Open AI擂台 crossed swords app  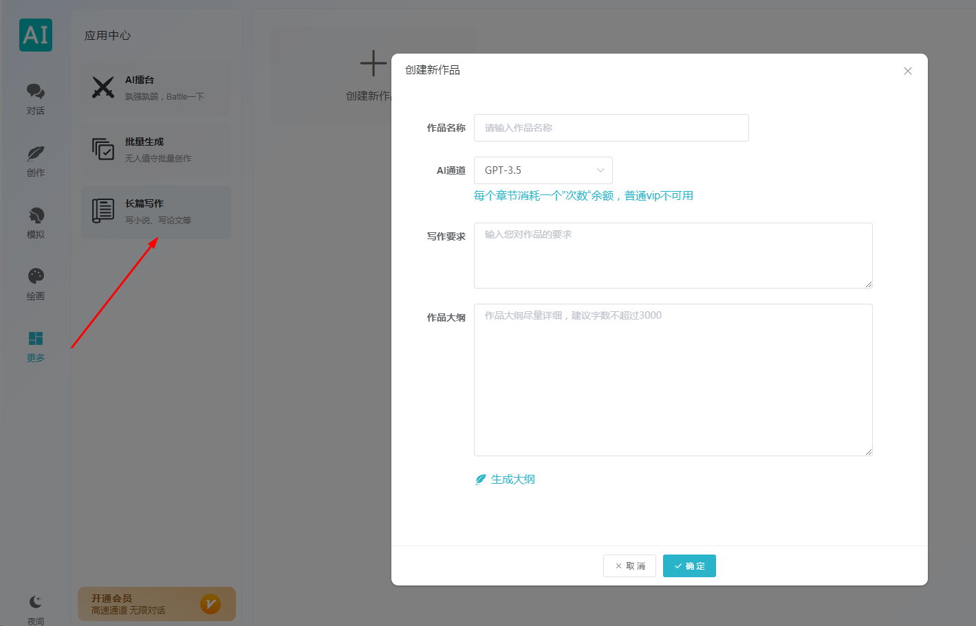pyautogui.click(x=156, y=89)
